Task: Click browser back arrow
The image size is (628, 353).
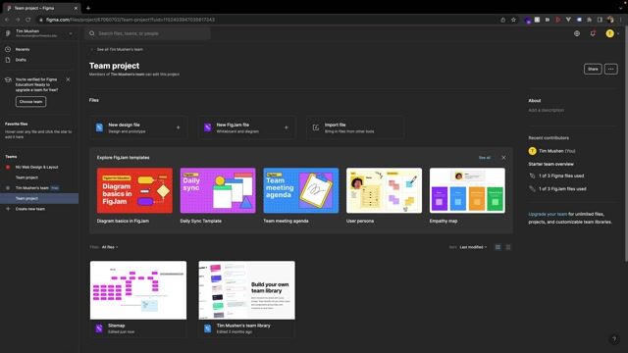Action: pos(7,20)
